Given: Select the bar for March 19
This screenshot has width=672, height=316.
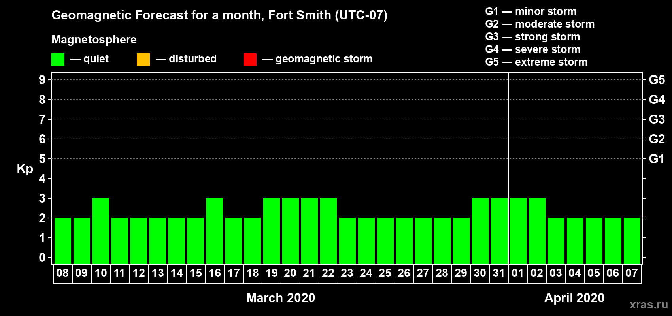Looking at the screenshot, I should [272, 231].
